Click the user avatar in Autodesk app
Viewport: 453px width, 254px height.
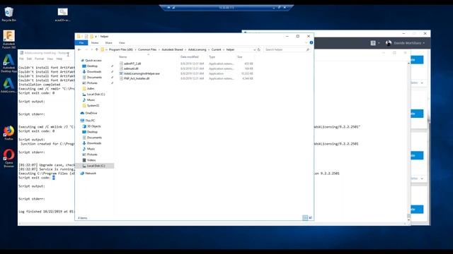pyautogui.click(x=389, y=43)
